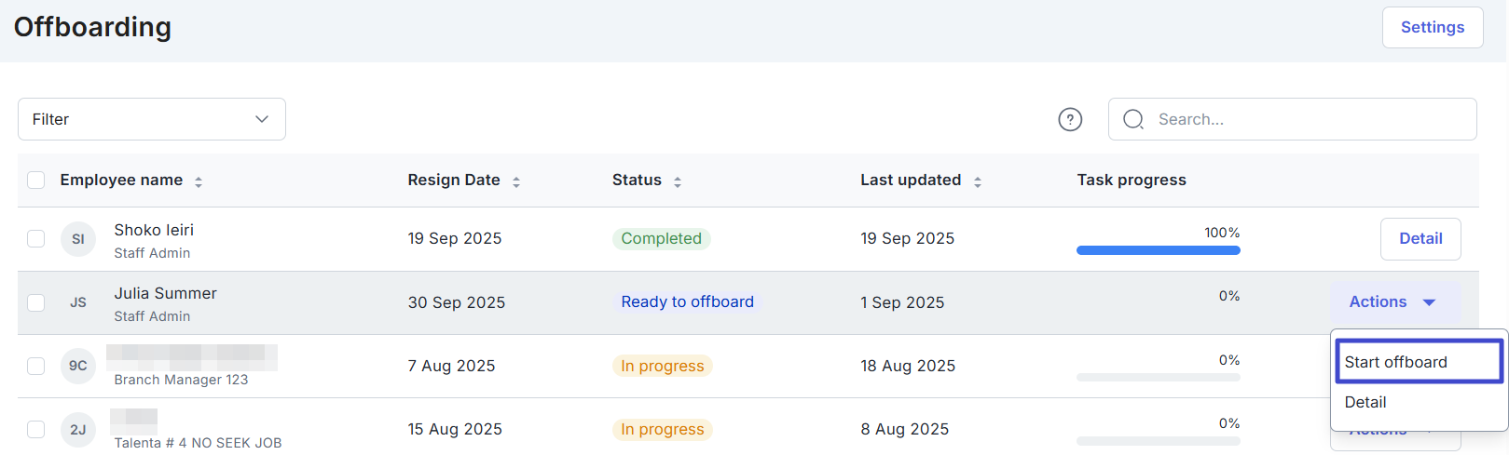Sort by Last updated arrows

(x=978, y=182)
